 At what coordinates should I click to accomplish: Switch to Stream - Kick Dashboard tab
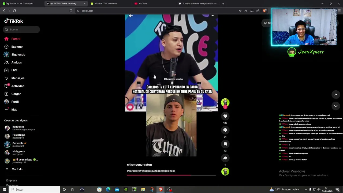[x=21, y=3]
